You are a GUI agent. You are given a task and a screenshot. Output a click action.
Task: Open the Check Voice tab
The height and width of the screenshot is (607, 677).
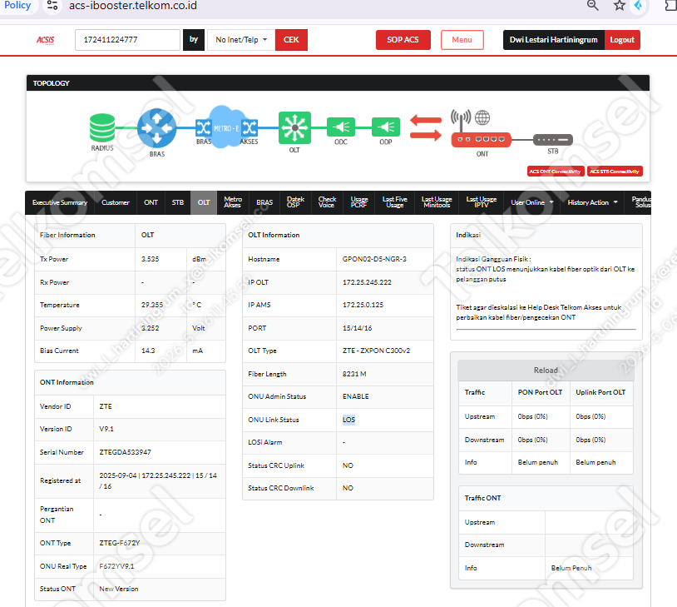point(327,202)
